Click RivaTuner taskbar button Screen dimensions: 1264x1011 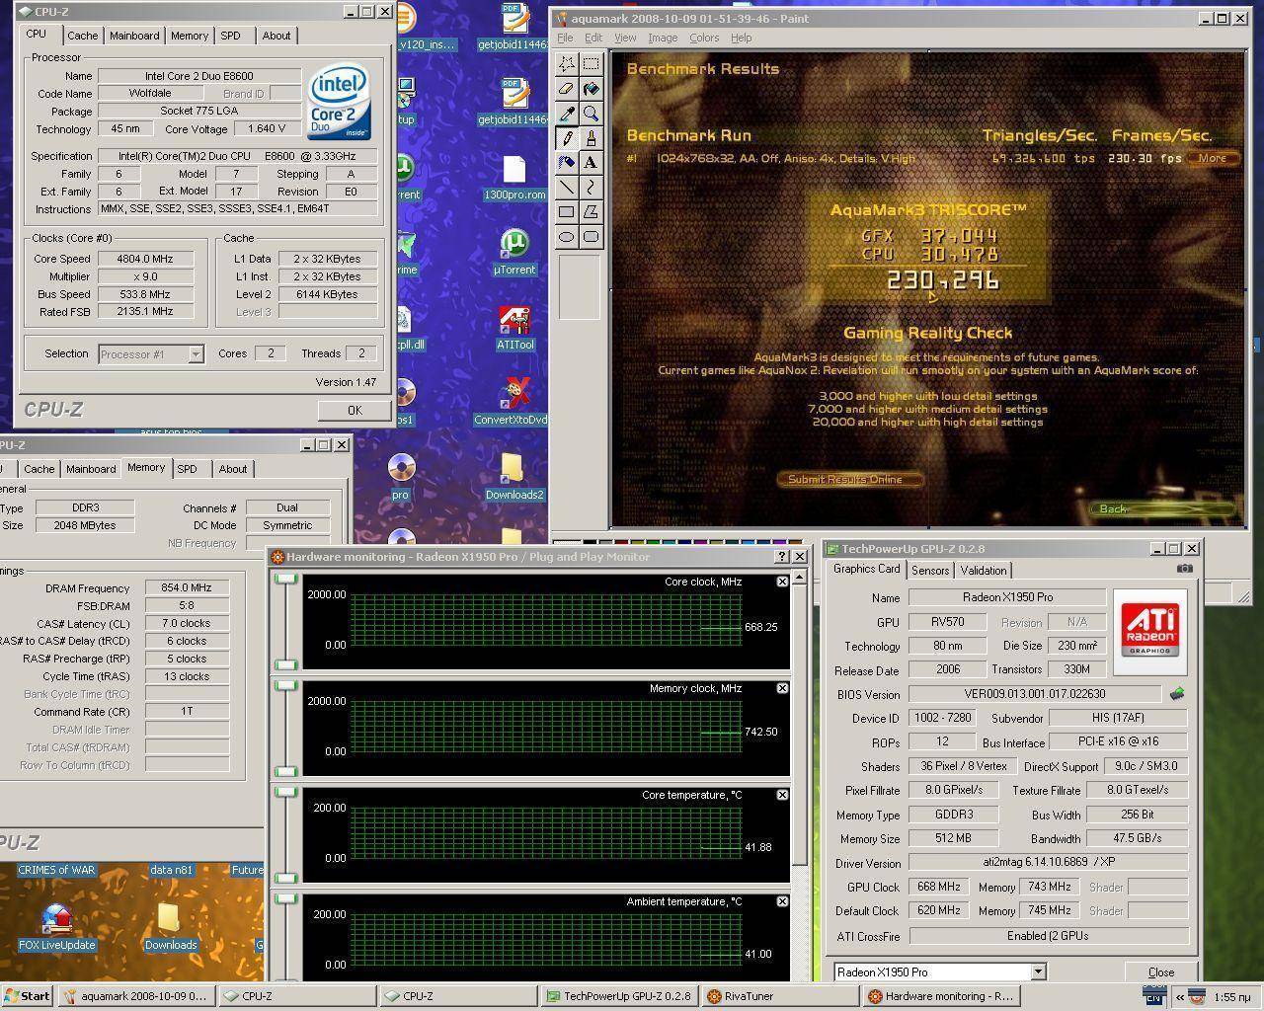(x=778, y=996)
